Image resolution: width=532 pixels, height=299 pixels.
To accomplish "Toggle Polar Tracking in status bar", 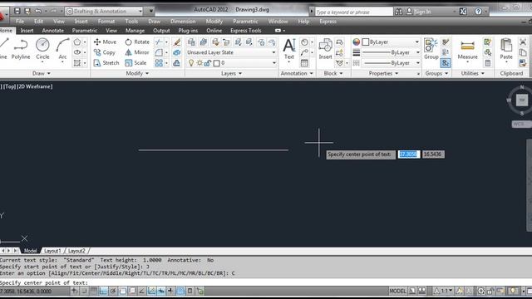I will 113,291.
